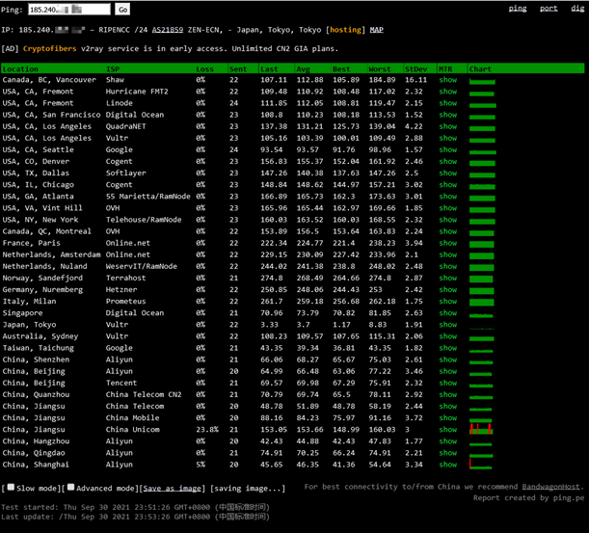The image size is (589, 533).
Task: Open the MAP link
Action: click(376, 30)
